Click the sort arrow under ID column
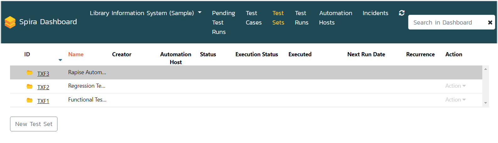This screenshot has height=143, width=498. tap(60, 60)
